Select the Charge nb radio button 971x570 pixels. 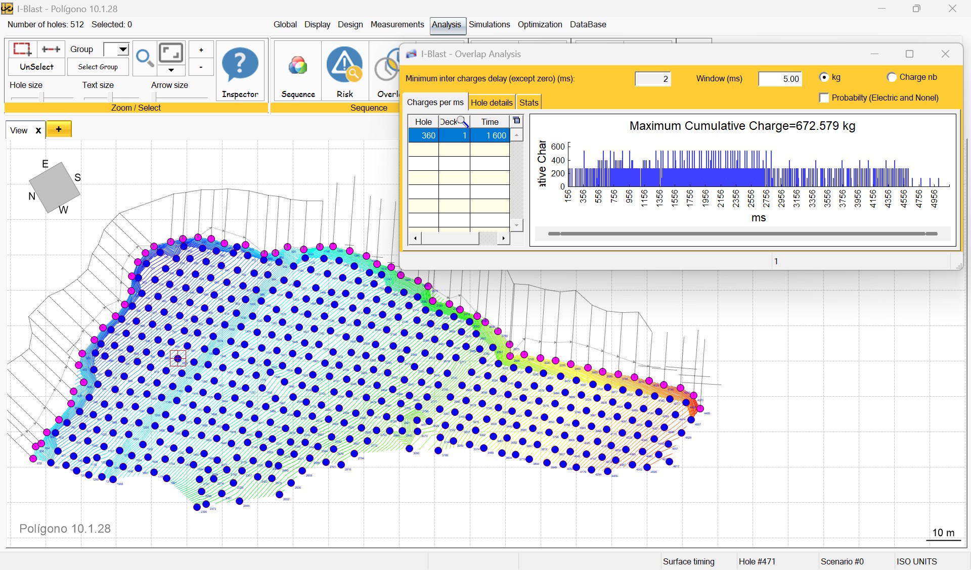[x=892, y=77]
